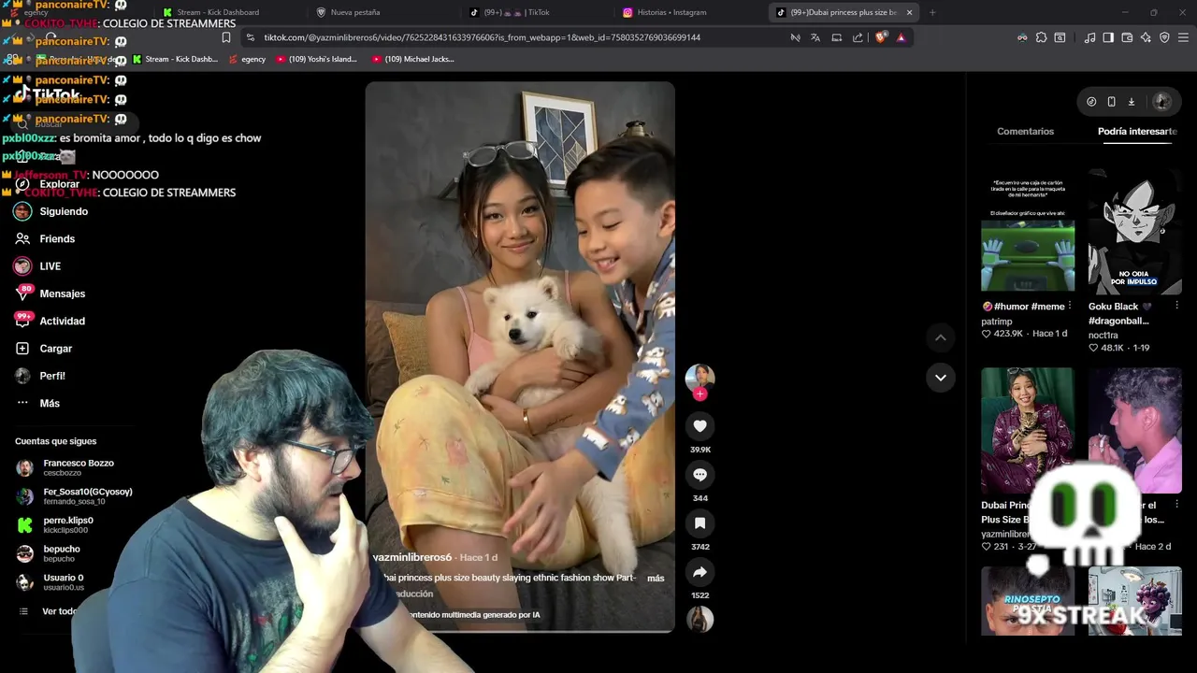Click the phone app icon in the top-right pill

[1111, 102]
